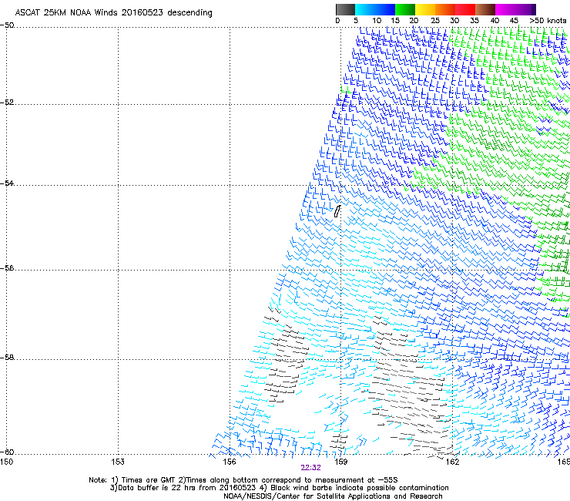Image resolution: width=570 pixels, height=501 pixels.
Task: Click the purple timestamp '22:32'
Action: (x=311, y=468)
